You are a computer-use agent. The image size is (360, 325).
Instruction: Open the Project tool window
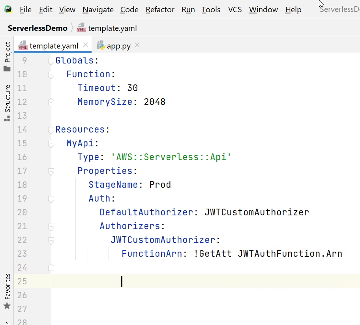point(7,57)
